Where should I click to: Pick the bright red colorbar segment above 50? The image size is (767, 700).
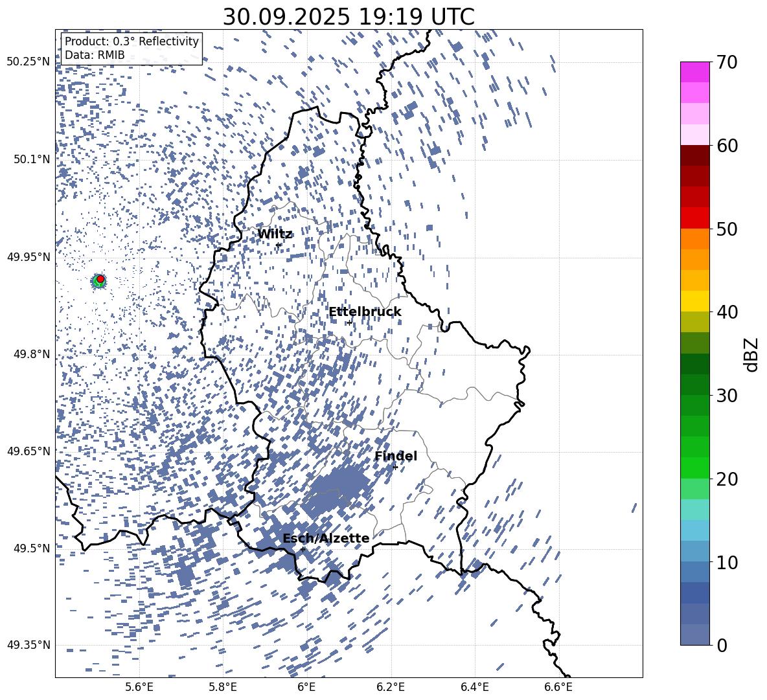click(695, 218)
